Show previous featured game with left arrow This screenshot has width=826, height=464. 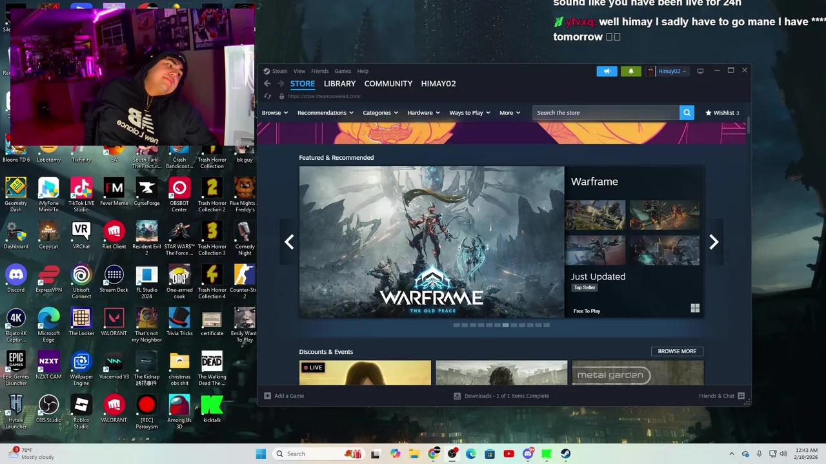pos(289,242)
